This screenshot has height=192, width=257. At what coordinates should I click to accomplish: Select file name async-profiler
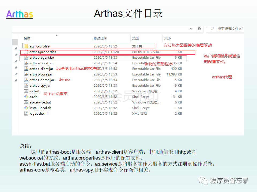click(x=40, y=46)
